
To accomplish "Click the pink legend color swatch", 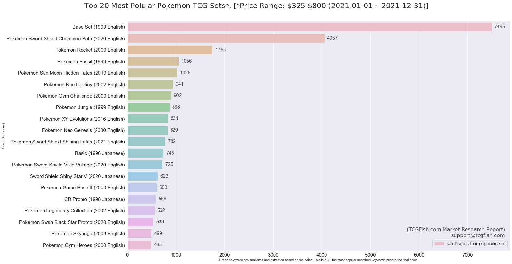I will [x=439, y=244].
